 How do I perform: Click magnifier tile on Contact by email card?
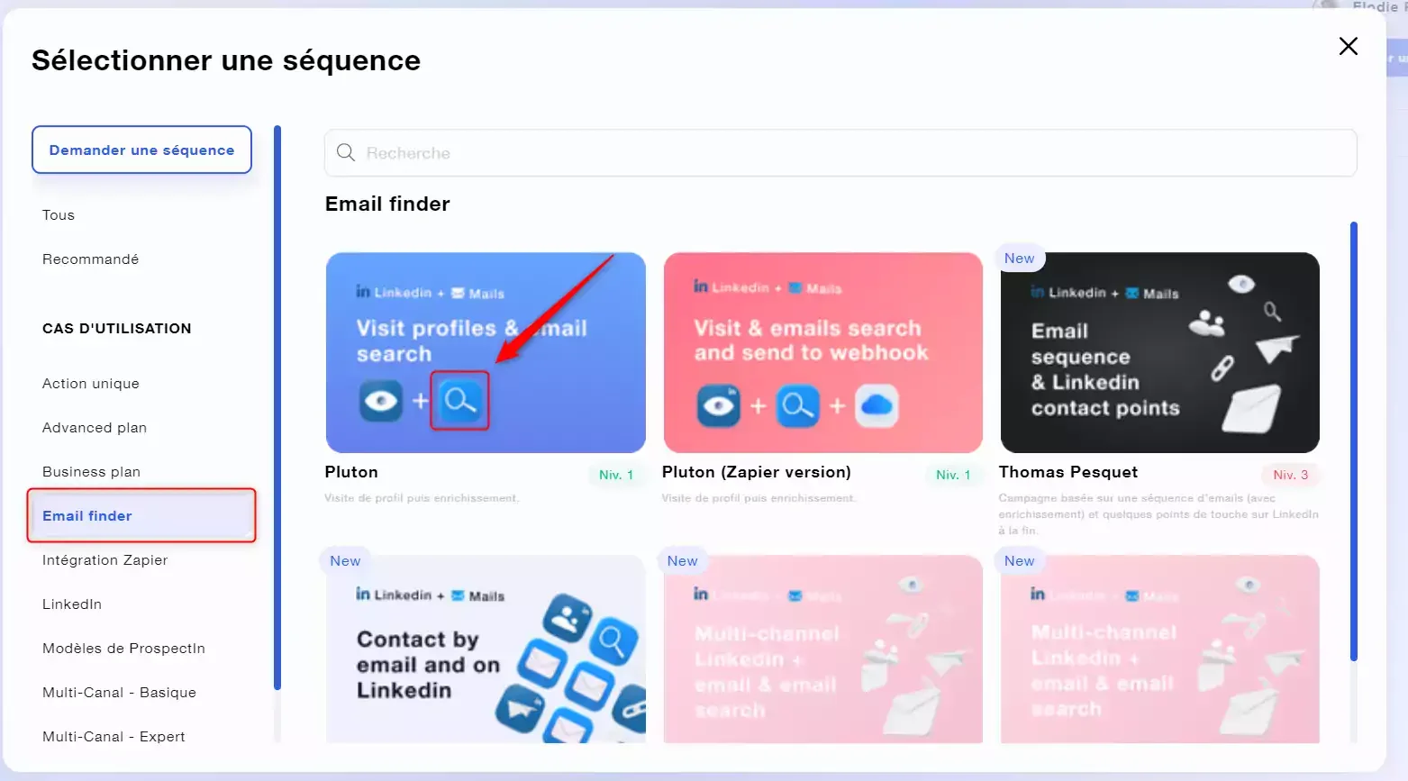(x=613, y=642)
